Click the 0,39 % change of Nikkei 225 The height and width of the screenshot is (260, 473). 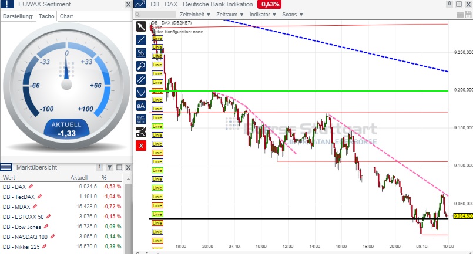pyautogui.click(x=113, y=246)
